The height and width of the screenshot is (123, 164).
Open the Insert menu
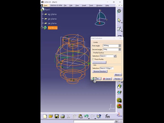pos(84,5)
